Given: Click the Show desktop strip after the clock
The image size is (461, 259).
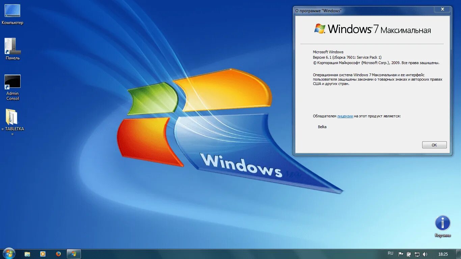Looking at the screenshot, I should click(x=459, y=254).
